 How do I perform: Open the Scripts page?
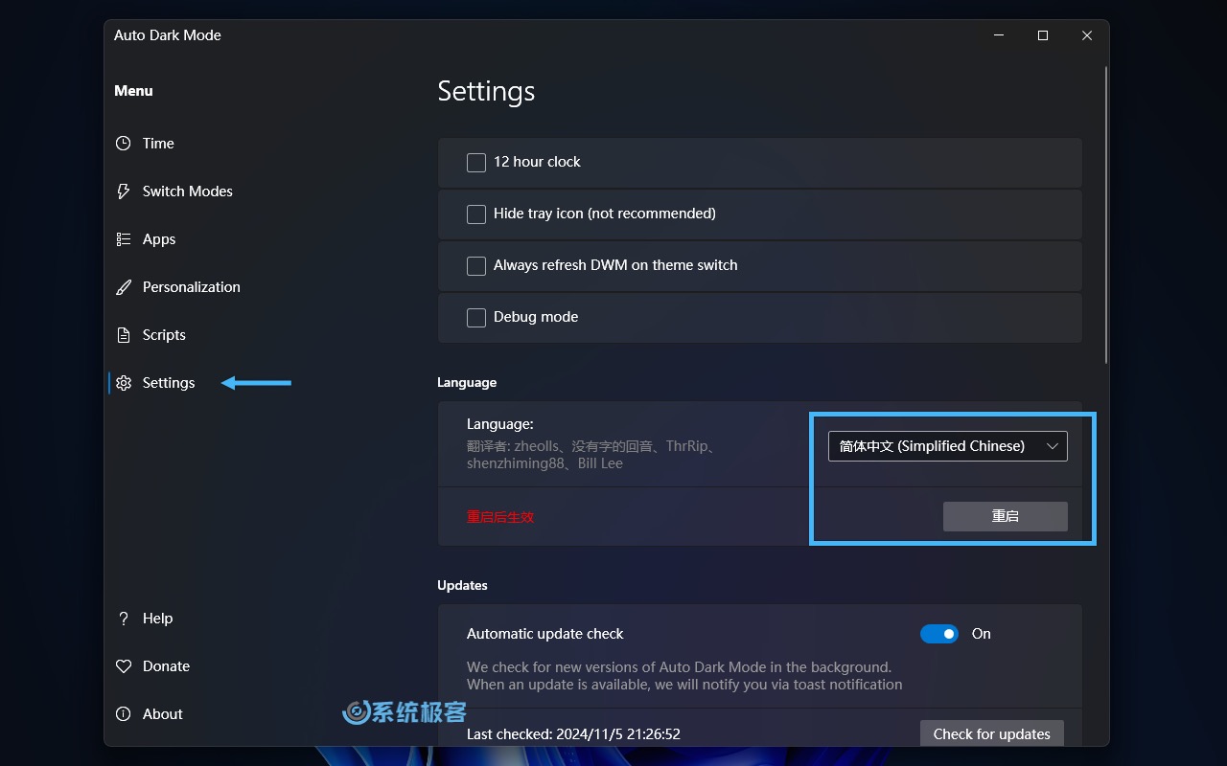pos(164,335)
